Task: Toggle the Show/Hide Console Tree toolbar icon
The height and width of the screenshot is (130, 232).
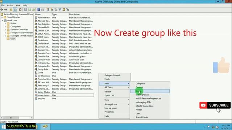Action: coord(15,10)
